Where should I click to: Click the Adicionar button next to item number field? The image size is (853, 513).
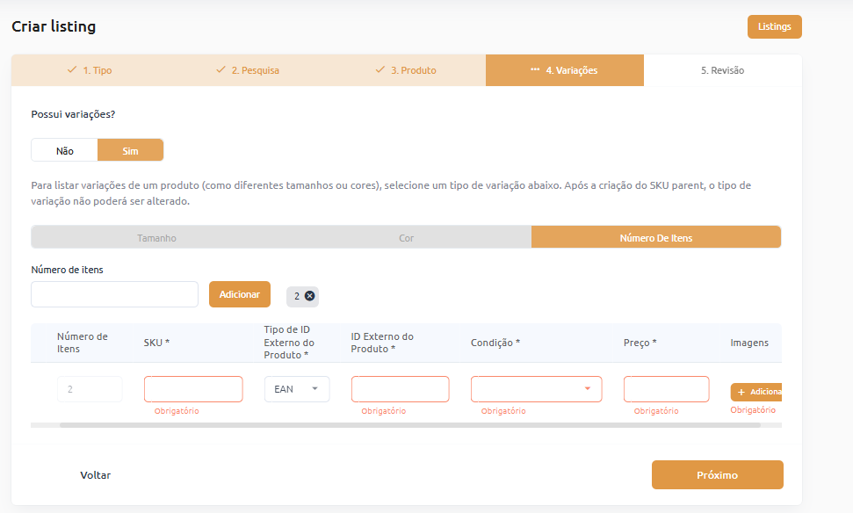coord(239,294)
